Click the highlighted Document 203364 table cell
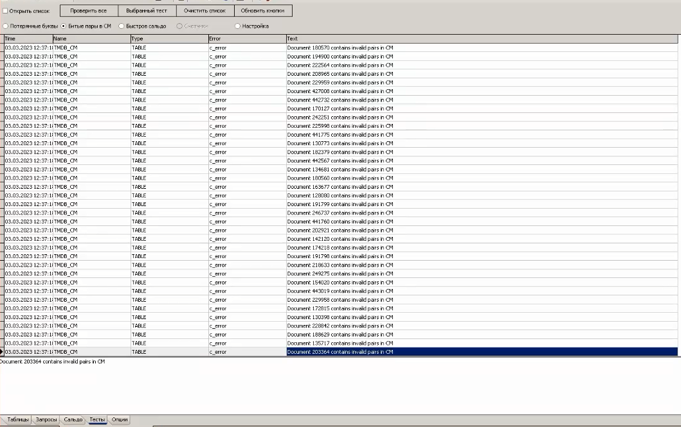 click(x=482, y=352)
